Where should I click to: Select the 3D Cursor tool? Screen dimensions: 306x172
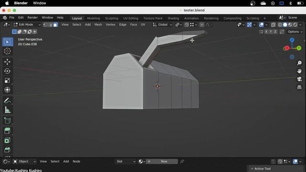tap(8, 51)
